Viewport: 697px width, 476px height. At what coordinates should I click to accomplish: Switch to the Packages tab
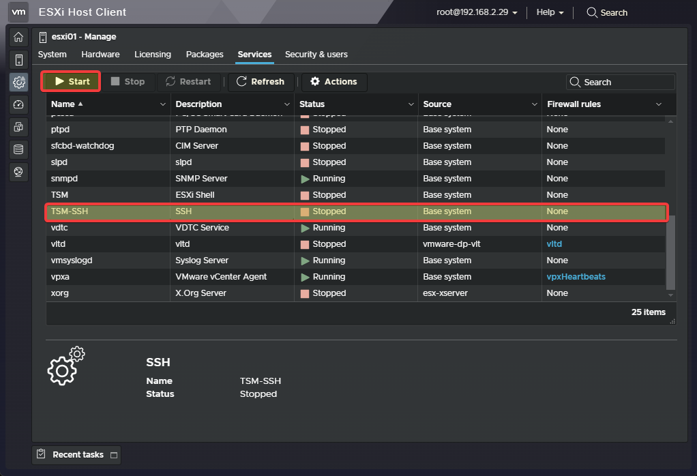[x=205, y=55]
